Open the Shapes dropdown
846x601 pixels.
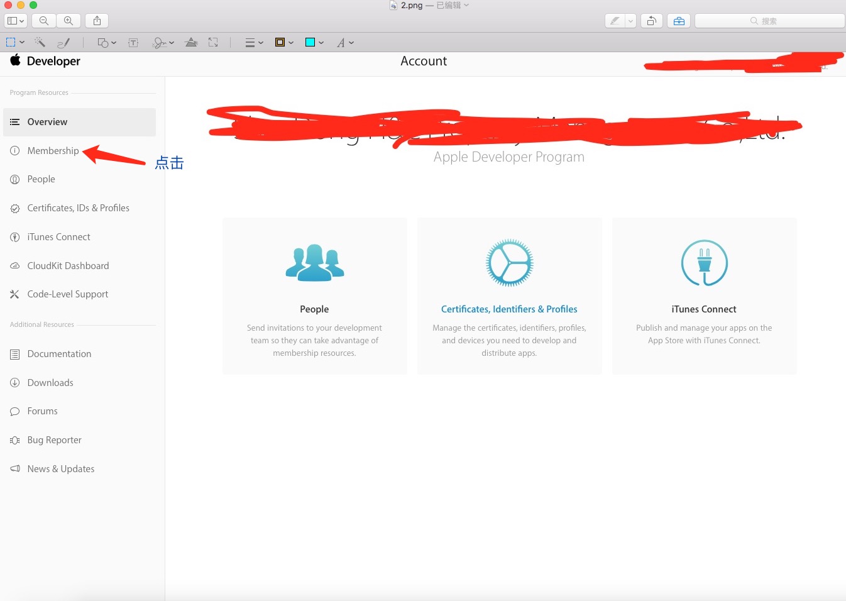point(107,43)
